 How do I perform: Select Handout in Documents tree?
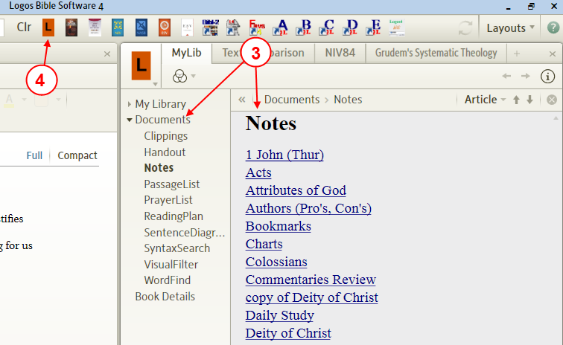click(165, 152)
